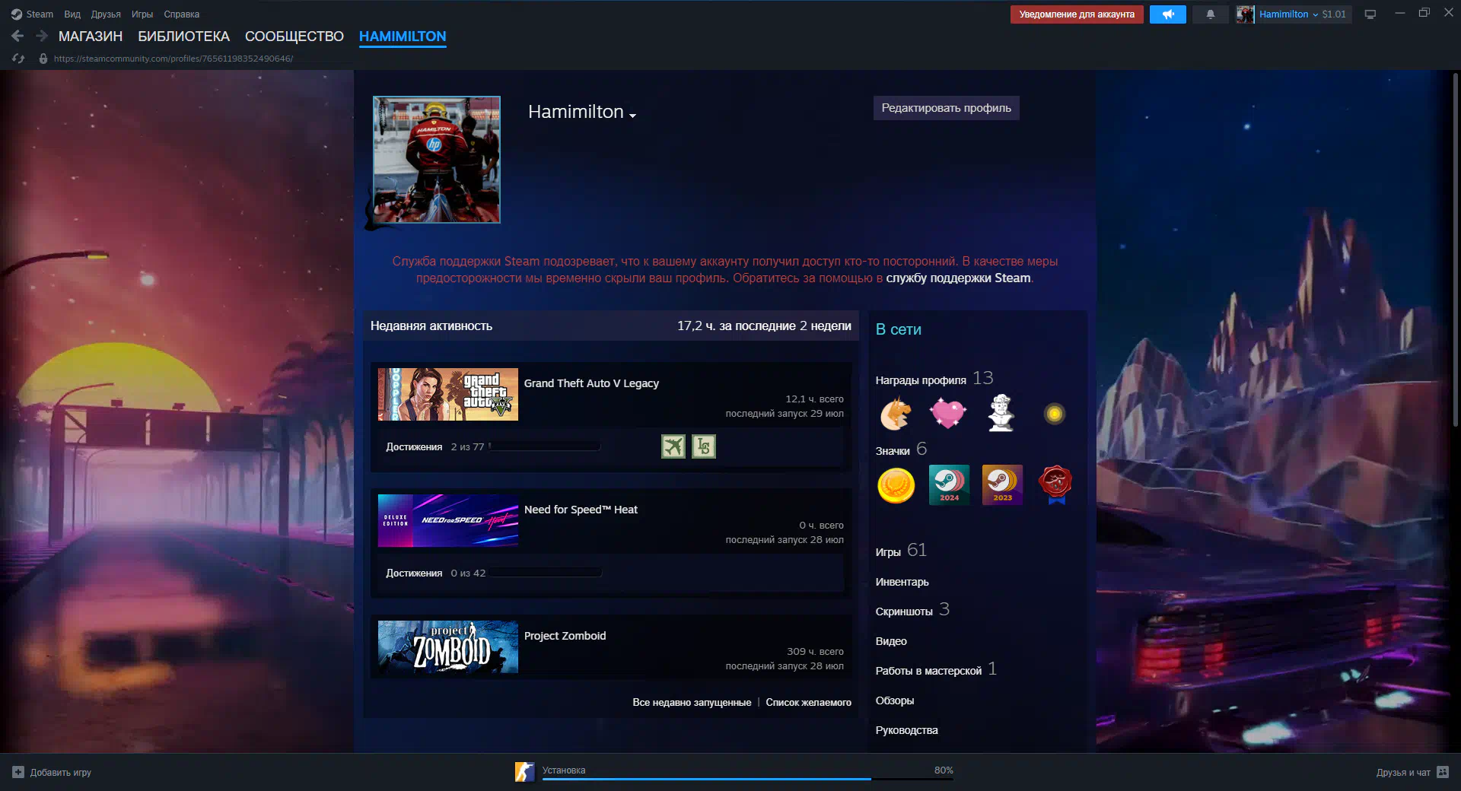Click the GTA V achievements progress bar
Viewport: 1461px width, 791px height.
pos(545,446)
